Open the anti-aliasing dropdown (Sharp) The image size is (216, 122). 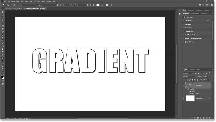80,5
